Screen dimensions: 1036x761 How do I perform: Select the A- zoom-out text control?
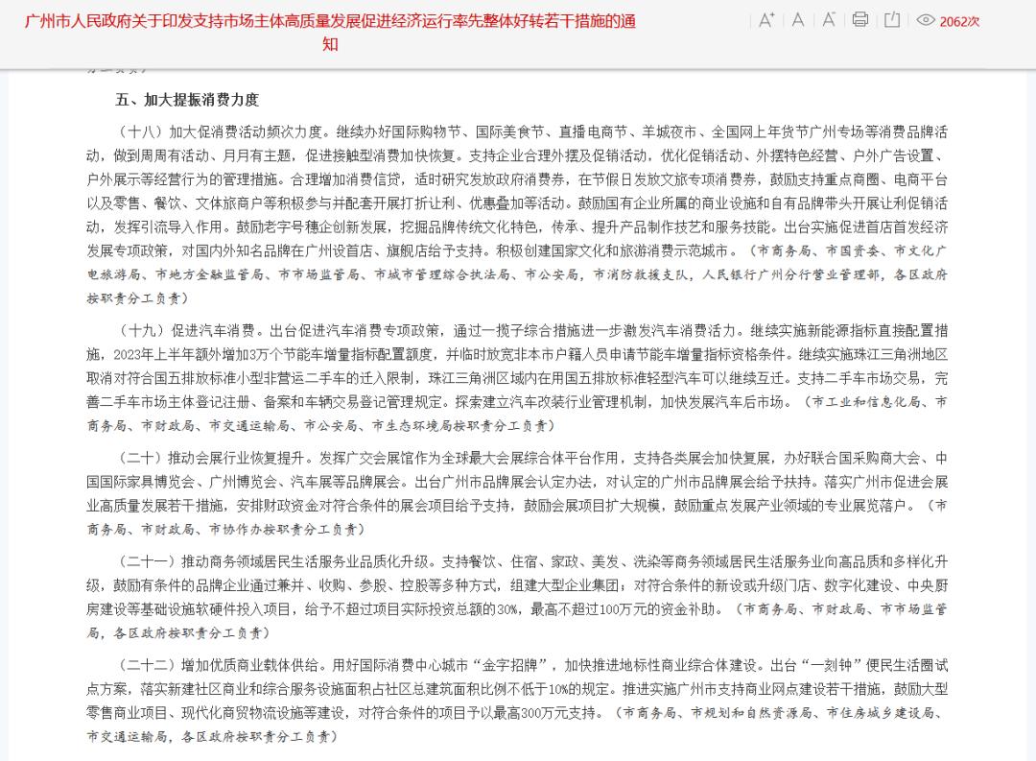[x=829, y=21]
